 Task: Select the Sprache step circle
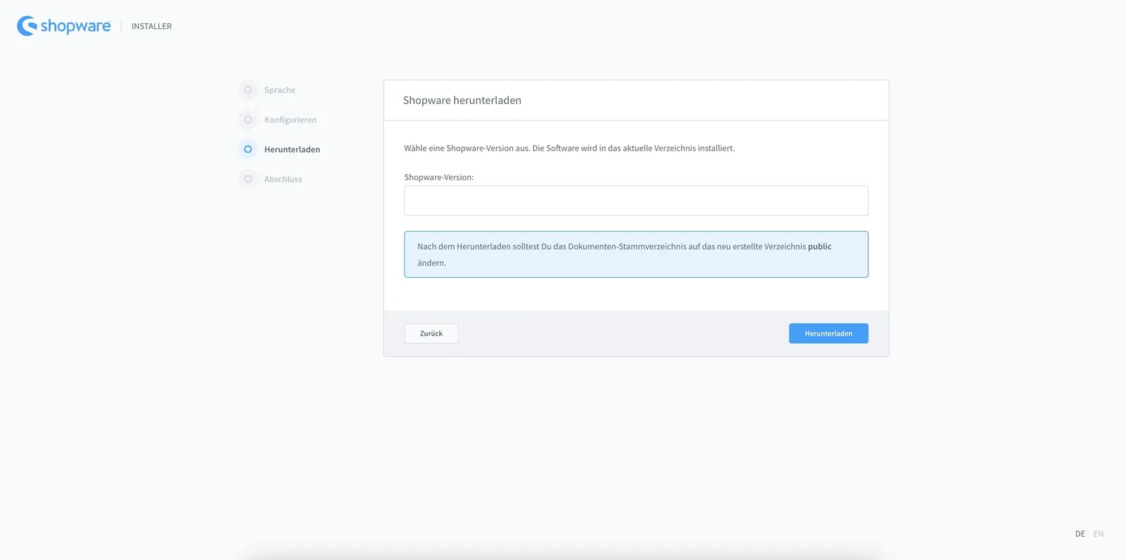pyautogui.click(x=248, y=90)
